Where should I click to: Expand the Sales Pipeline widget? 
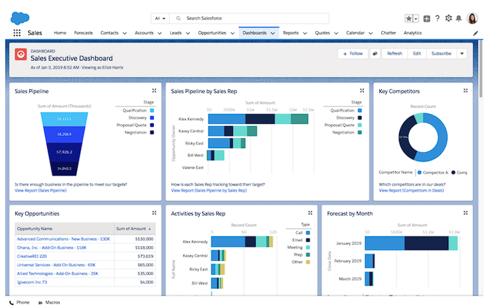[154, 91]
